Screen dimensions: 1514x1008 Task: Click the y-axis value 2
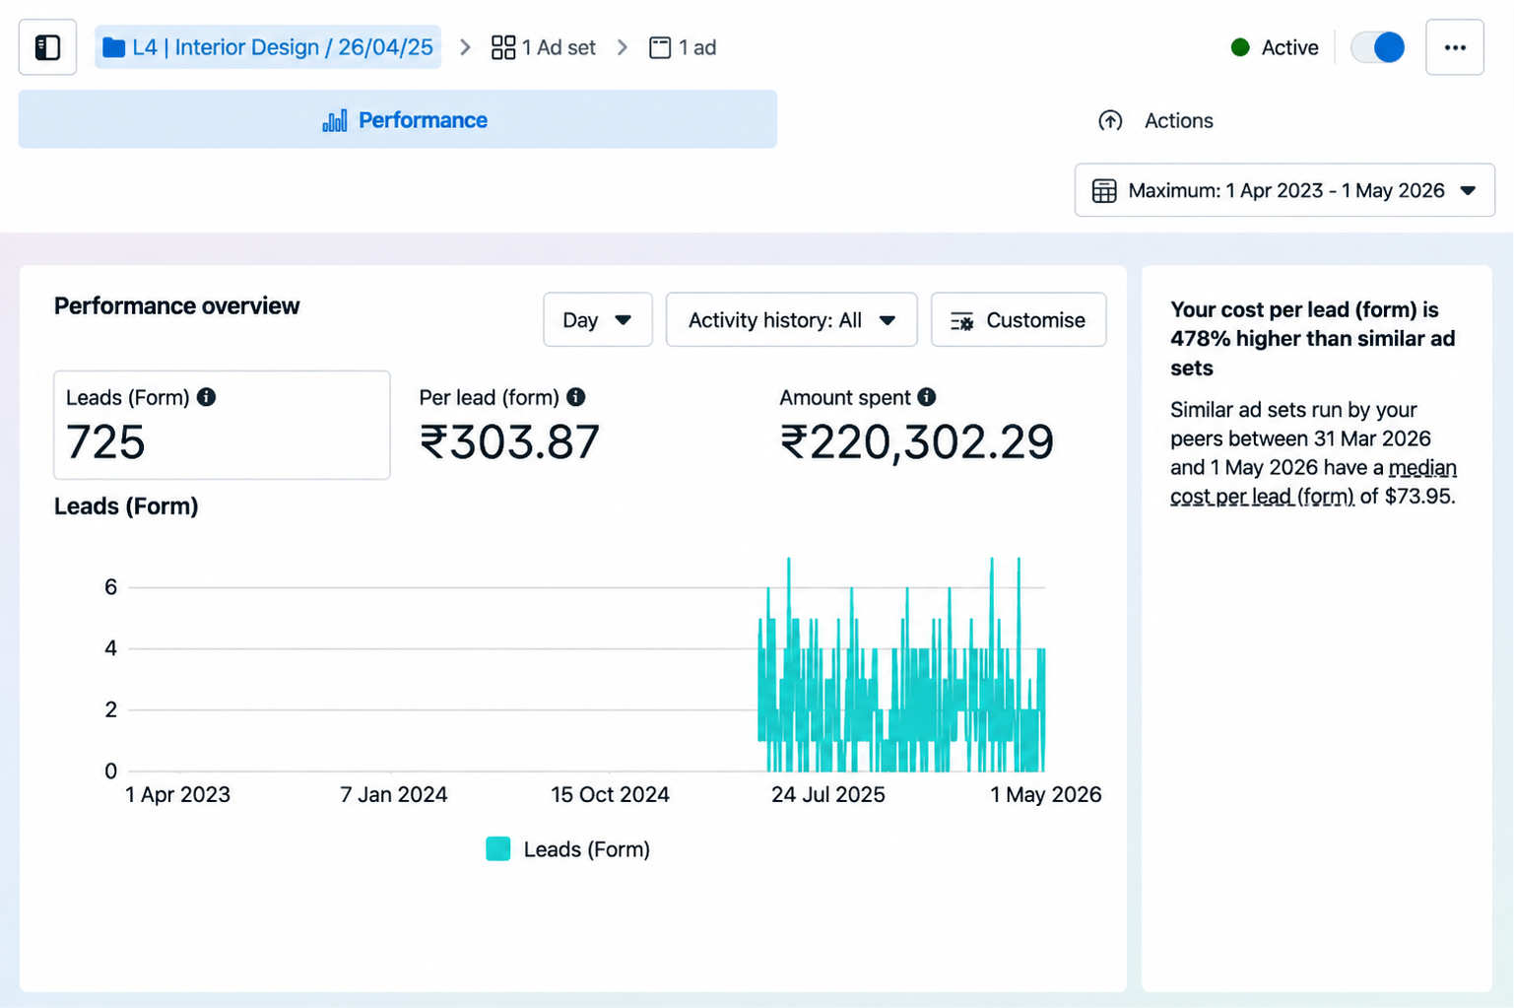click(111, 709)
